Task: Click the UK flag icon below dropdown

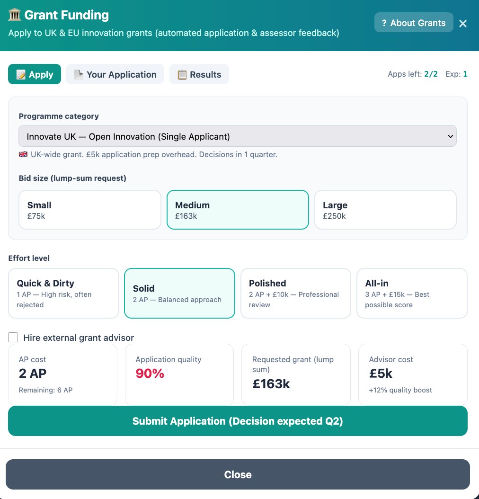Action: tap(23, 154)
